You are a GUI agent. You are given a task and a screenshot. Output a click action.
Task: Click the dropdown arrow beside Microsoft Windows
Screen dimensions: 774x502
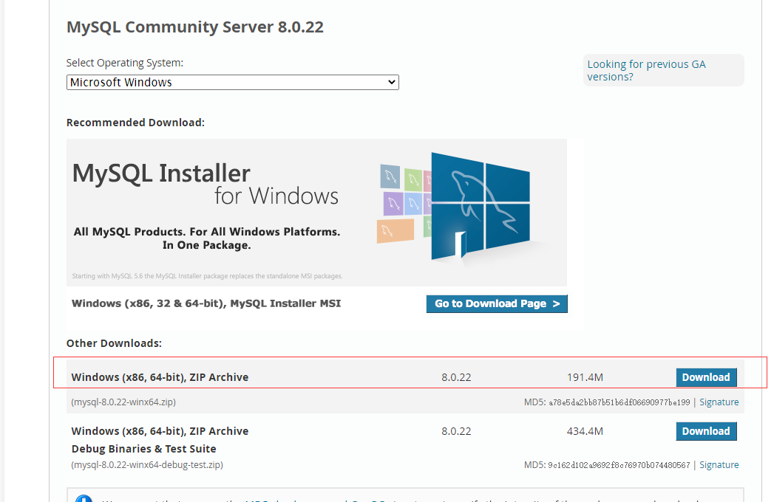[x=392, y=83]
